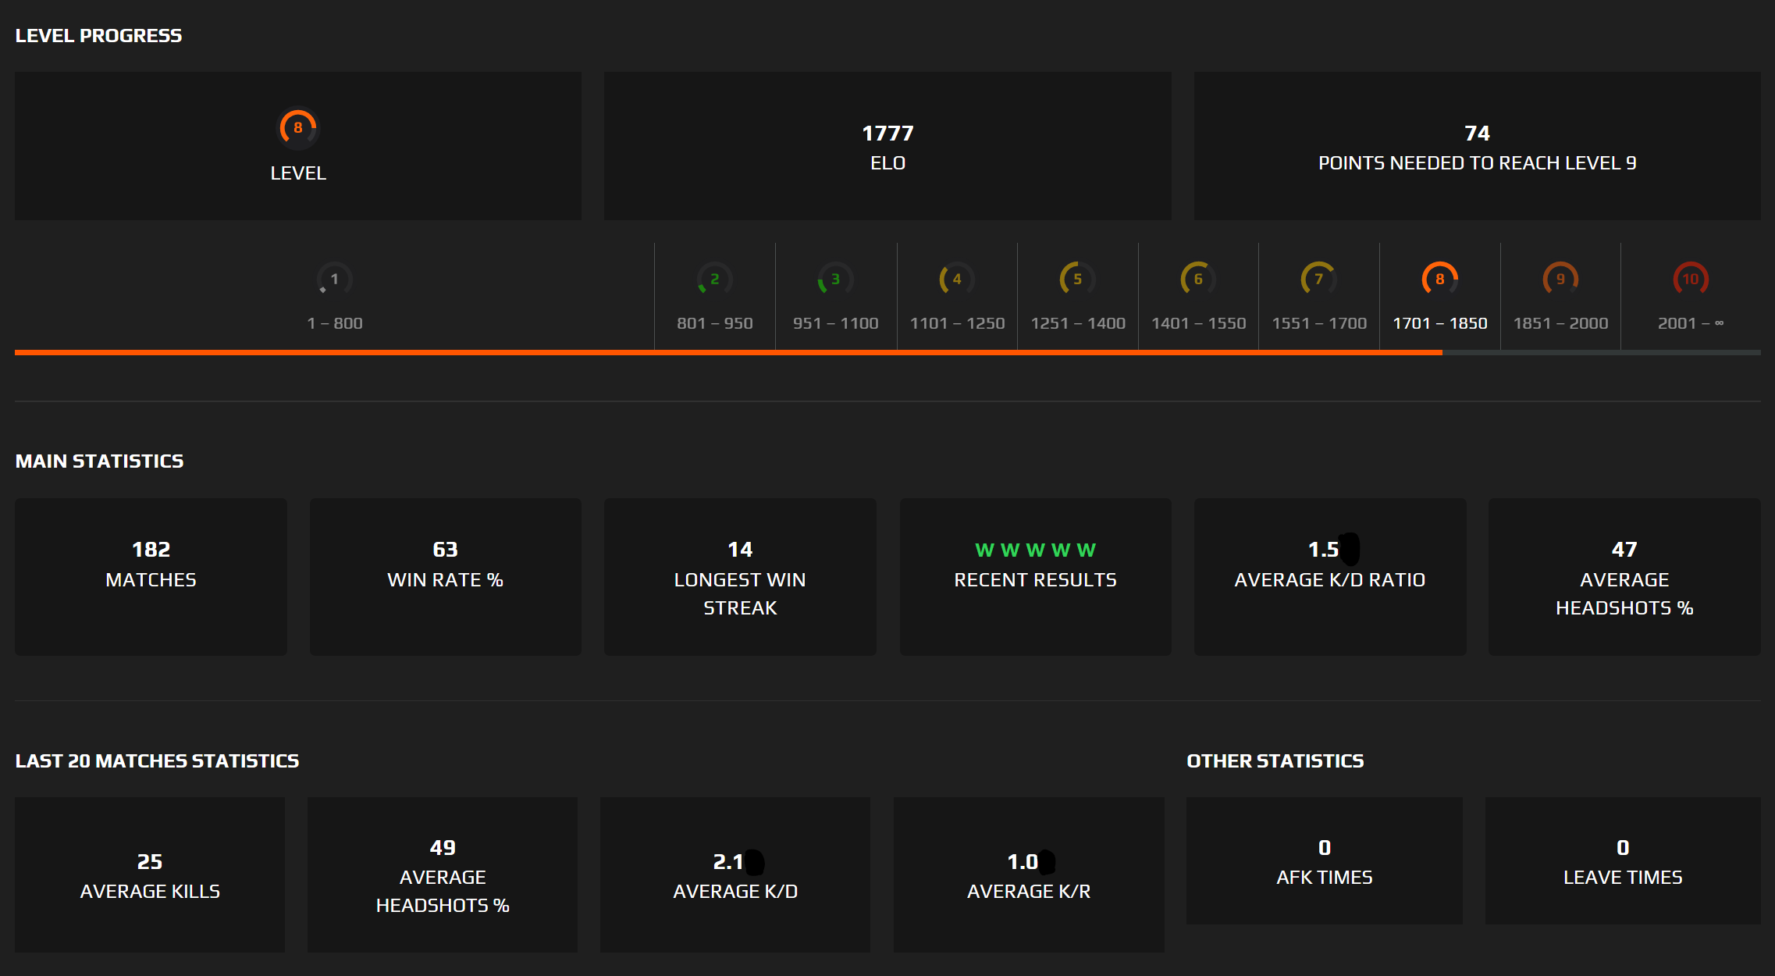
Task: Select the middle W in recent results
Action: click(x=1035, y=549)
